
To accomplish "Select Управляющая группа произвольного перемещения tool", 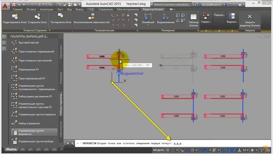I will [x=34, y=87].
